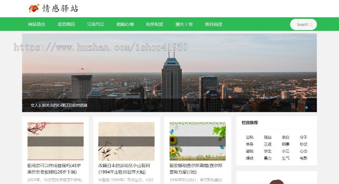This screenshot has width=339, height=184.
Task: Click the 栏目推荐 heading
Action: [250, 123]
